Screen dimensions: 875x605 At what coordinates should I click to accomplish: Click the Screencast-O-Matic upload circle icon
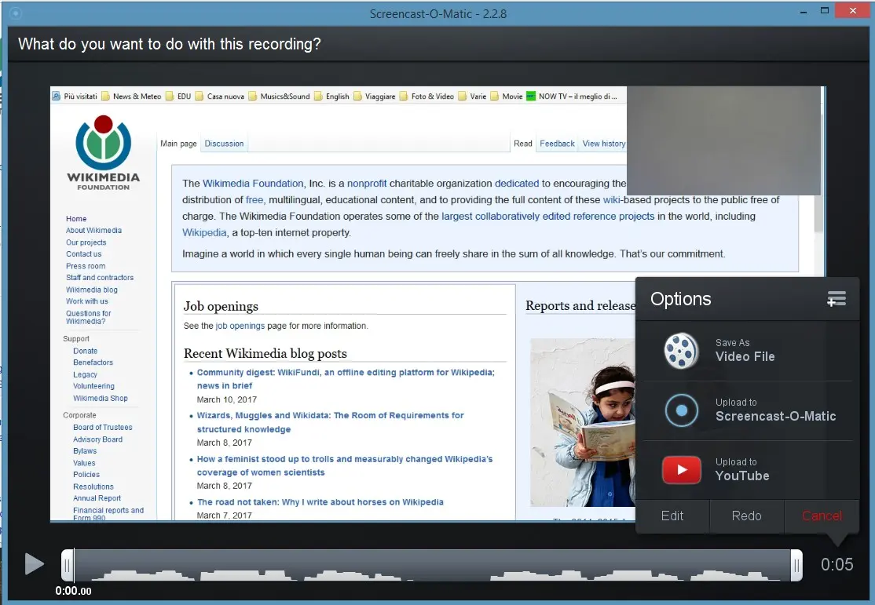(x=681, y=410)
